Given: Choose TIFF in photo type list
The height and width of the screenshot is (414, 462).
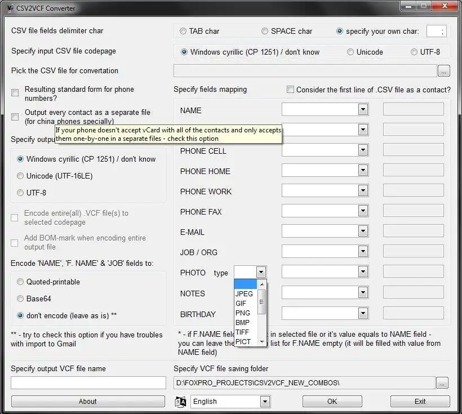Looking at the screenshot, I should (246, 332).
